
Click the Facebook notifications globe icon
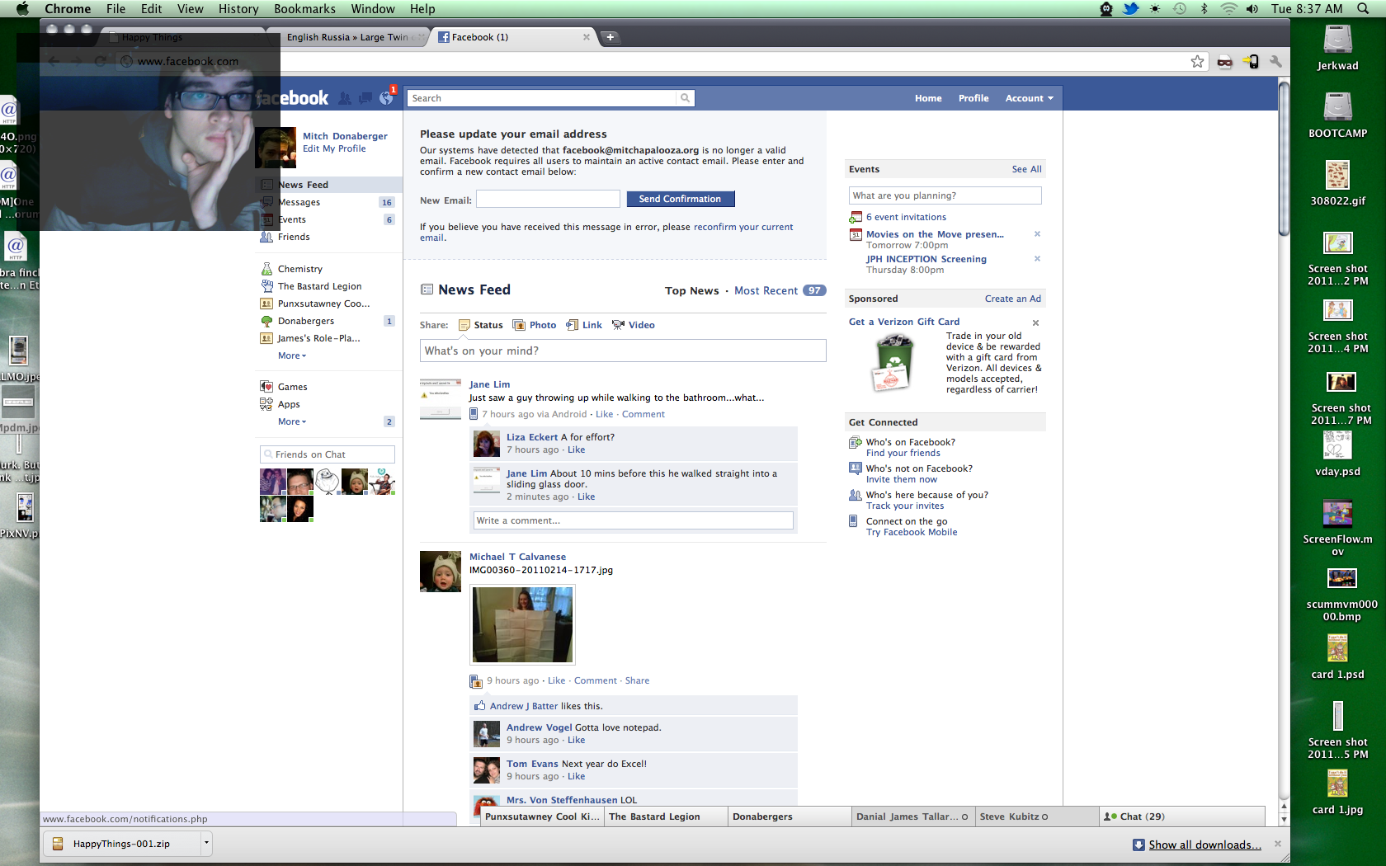click(386, 98)
